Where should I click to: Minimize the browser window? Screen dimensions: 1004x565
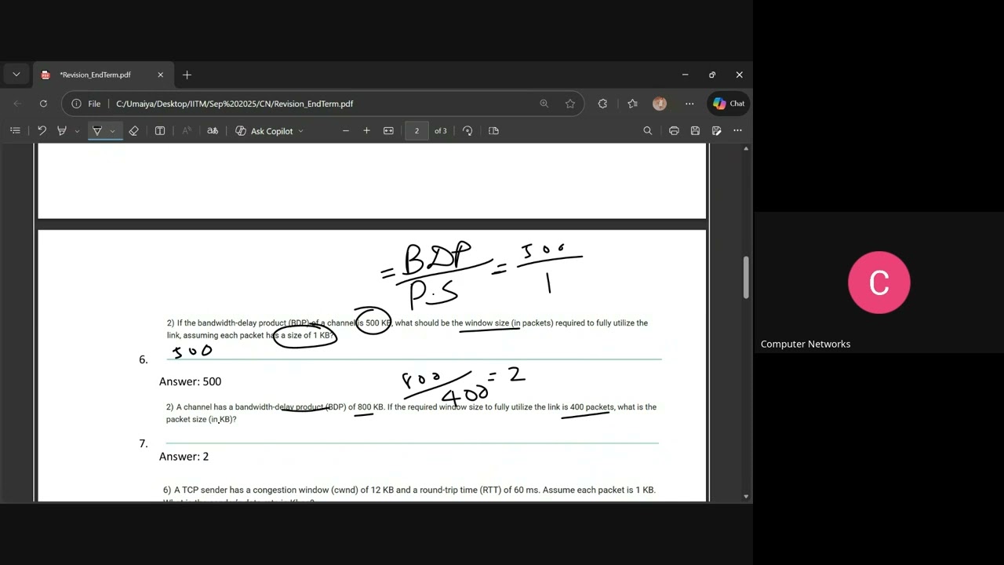click(685, 75)
